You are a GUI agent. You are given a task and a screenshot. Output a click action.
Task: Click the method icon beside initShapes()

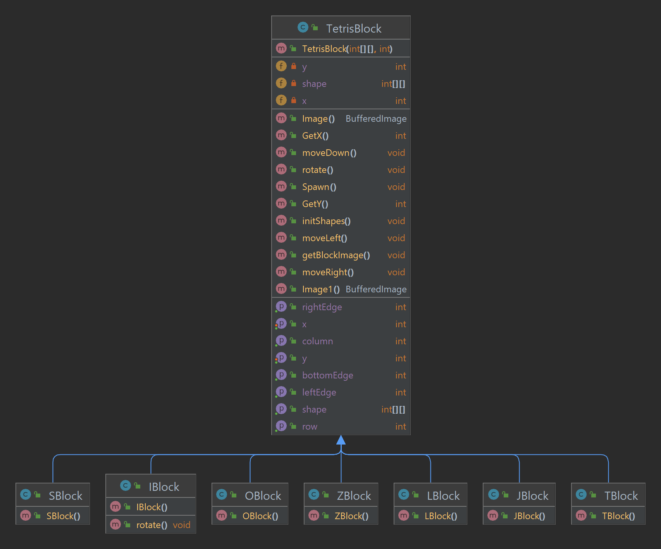point(281,220)
